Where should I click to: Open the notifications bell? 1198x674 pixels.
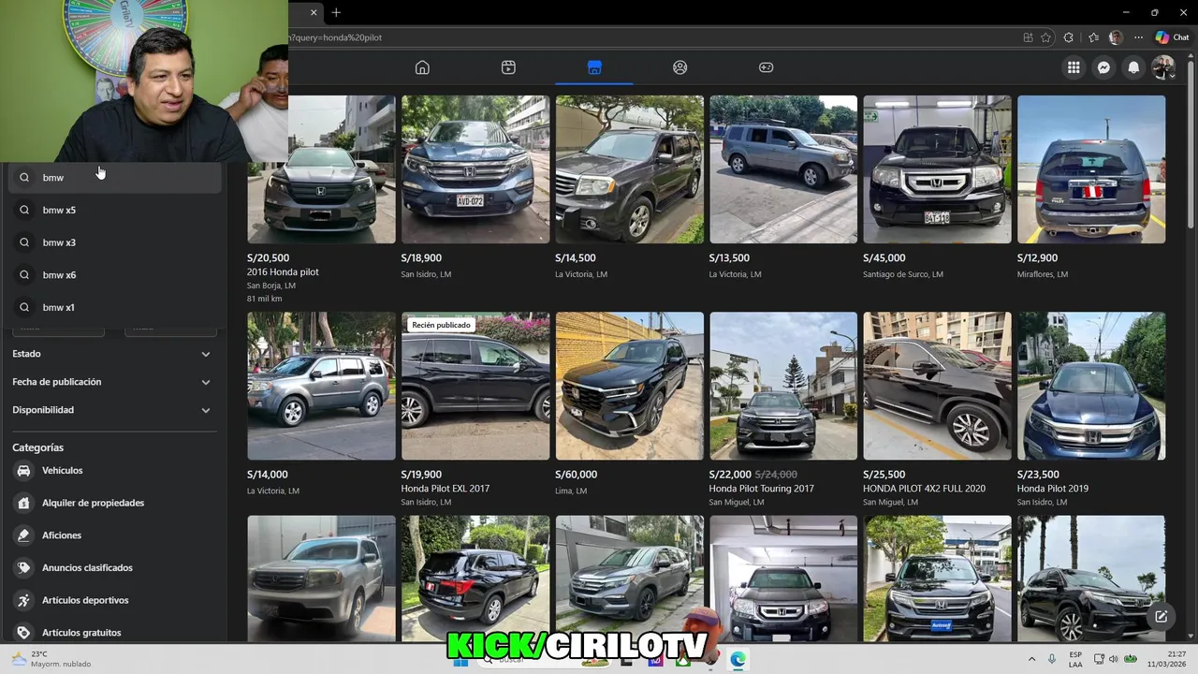(1133, 67)
